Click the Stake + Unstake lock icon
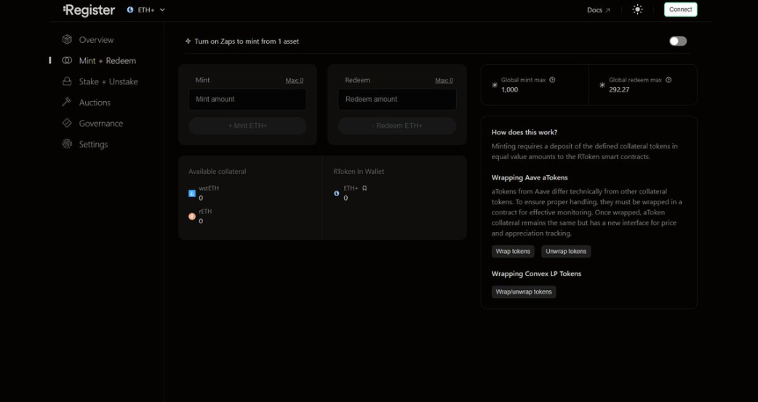Screen dimensions: 758x402 67,81
